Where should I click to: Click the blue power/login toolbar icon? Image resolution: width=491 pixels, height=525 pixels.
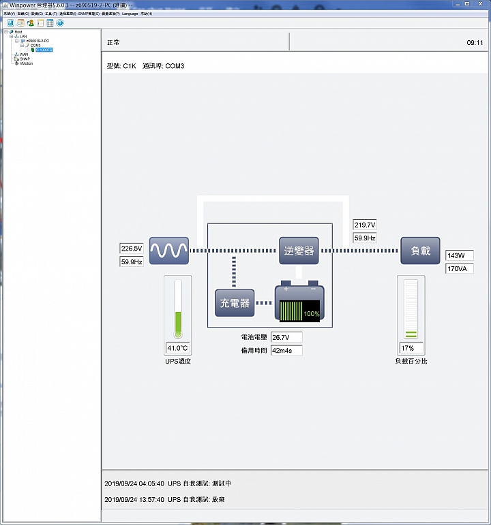point(10,23)
